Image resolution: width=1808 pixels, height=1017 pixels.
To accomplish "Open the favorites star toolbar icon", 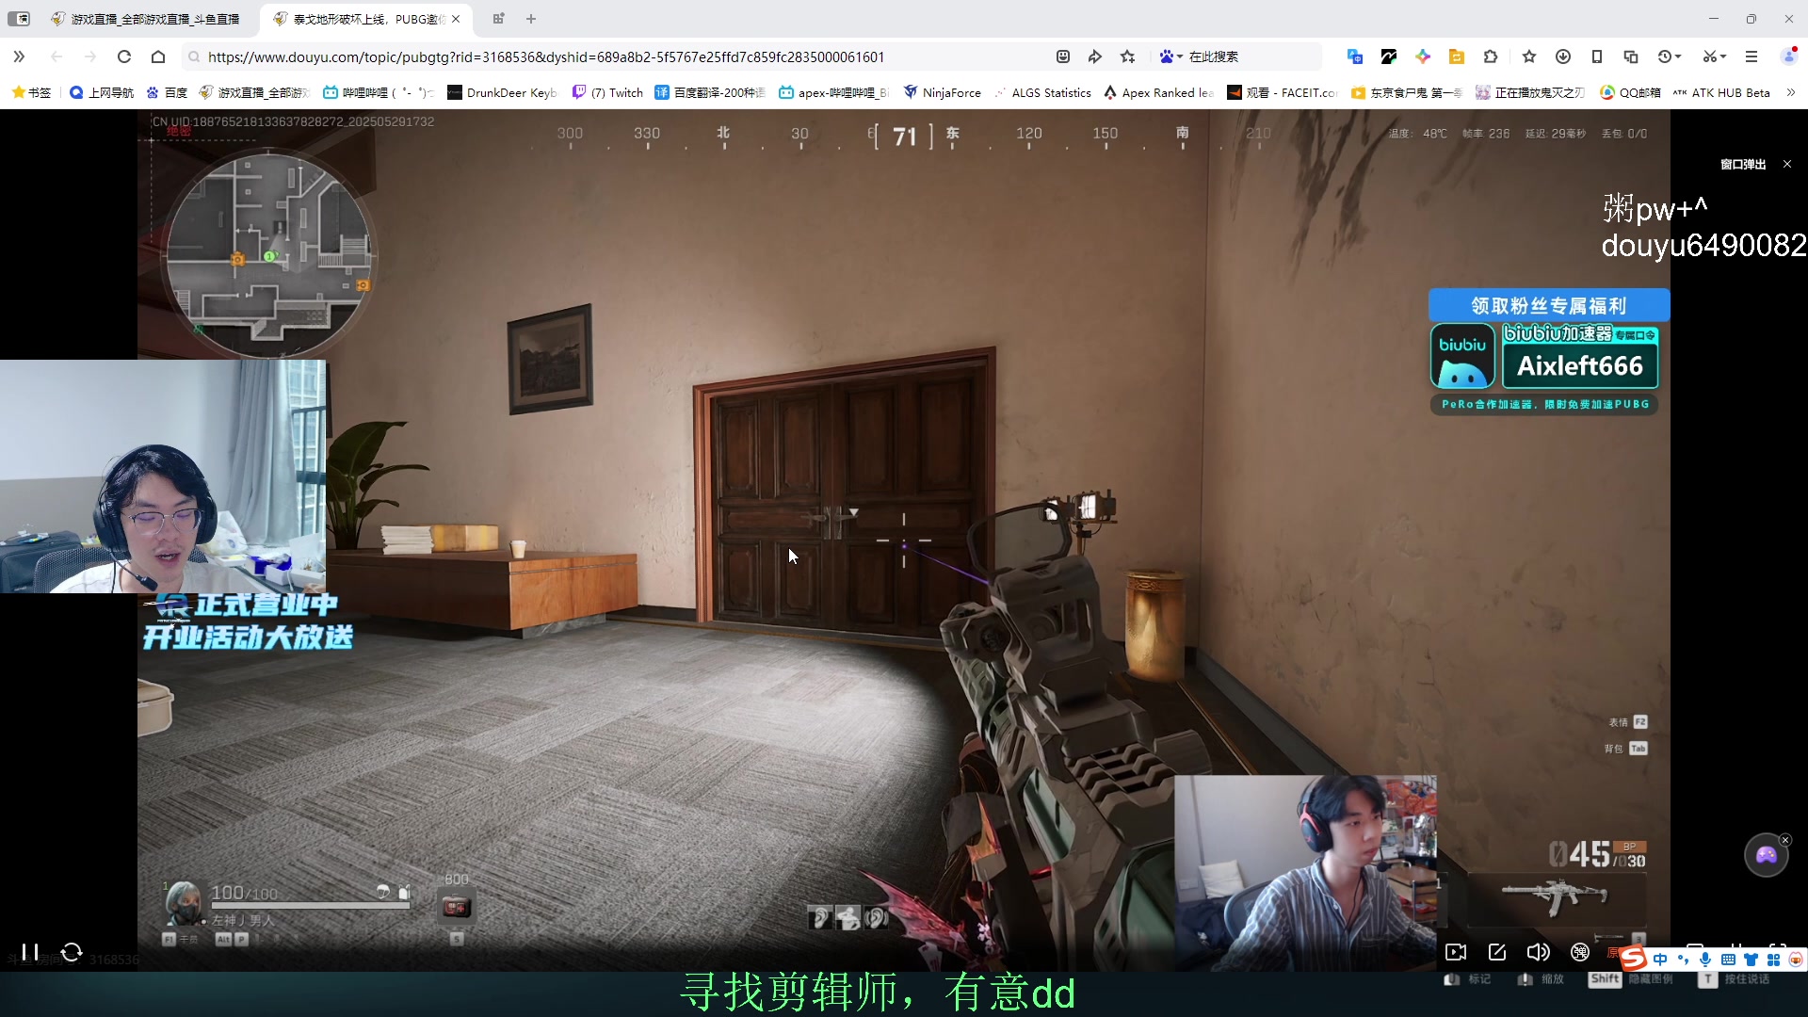I will pos(1529,56).
